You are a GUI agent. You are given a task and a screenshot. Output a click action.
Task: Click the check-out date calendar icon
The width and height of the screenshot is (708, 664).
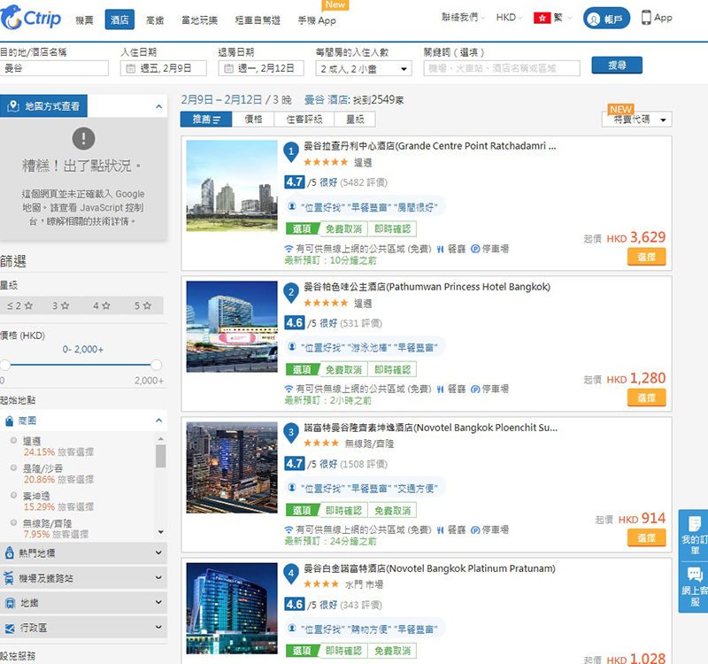[228, 68]
